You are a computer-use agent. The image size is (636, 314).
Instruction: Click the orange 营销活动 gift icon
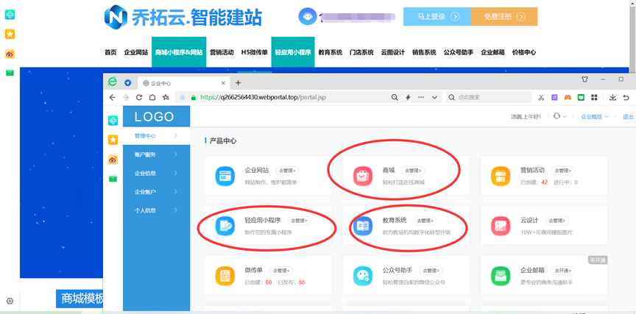point(501,176)
